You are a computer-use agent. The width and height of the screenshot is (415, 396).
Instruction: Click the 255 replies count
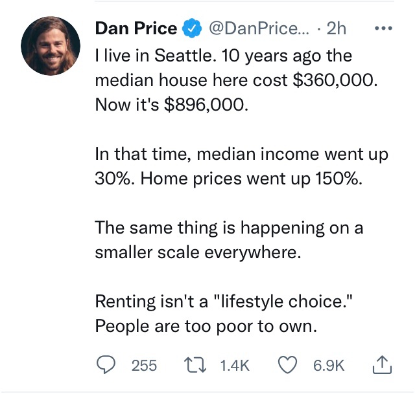[144, 366]
